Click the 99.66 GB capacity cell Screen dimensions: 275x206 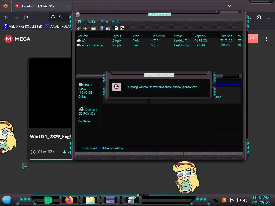pyautogui.click(x=200, y=41)
